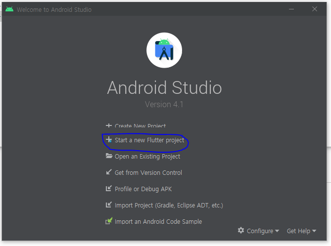Click the folder icon next to Open an Existing Project
331x246 pixels.
coord(109,156)
